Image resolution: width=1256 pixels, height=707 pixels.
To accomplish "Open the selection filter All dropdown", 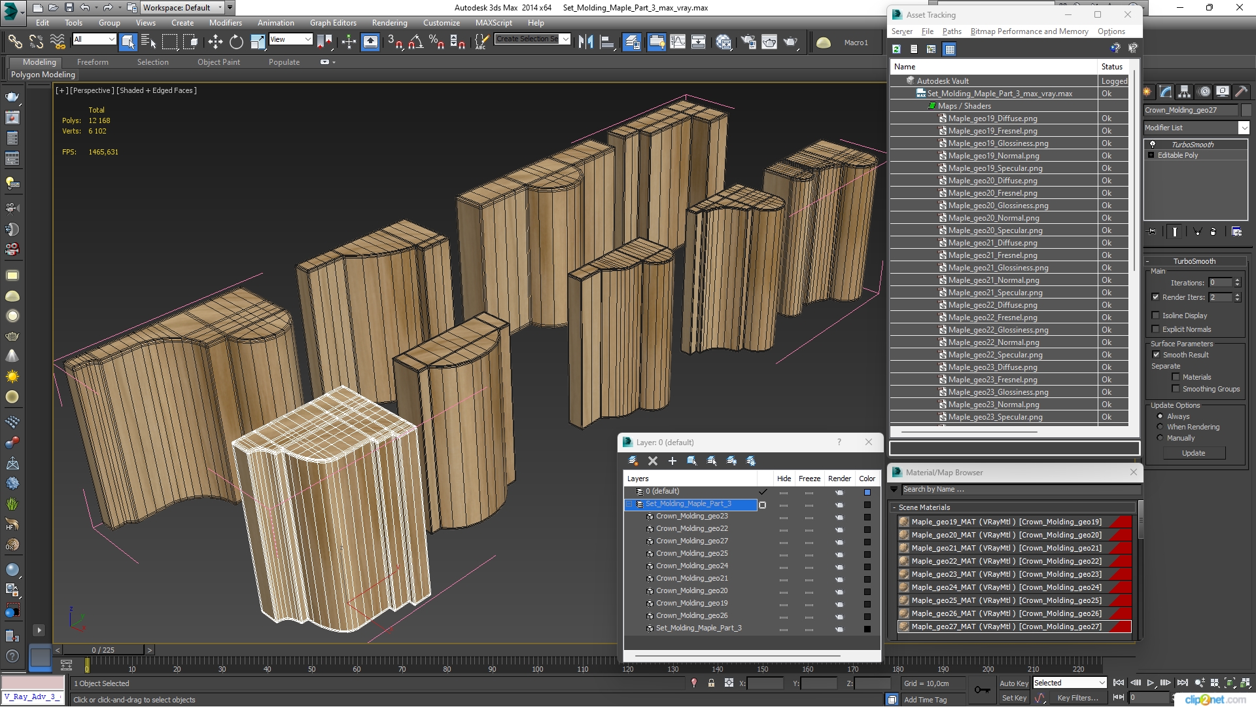I will pyautogui.click(x=94, y=39).
